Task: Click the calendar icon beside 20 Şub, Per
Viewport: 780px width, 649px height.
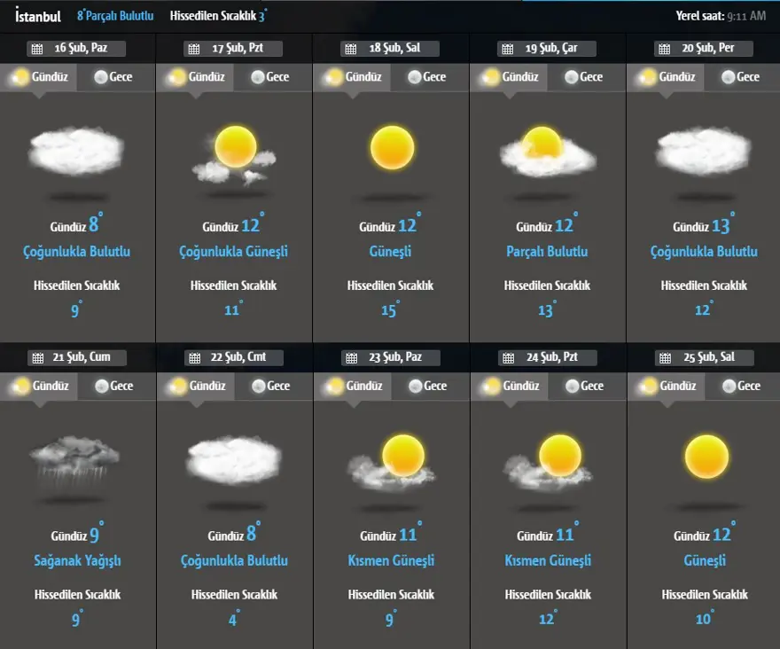Action: click(x=663, y=49)
